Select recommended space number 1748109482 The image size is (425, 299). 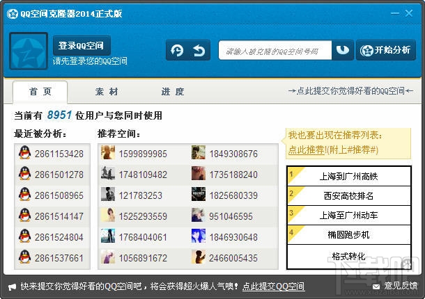pyautogui.click(x=143, y=175)
